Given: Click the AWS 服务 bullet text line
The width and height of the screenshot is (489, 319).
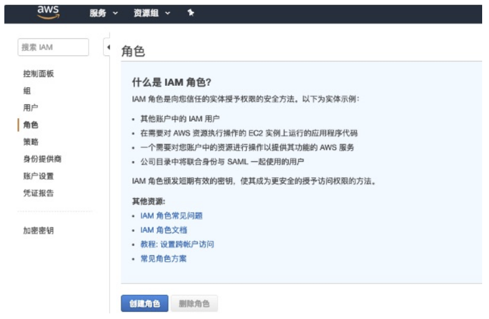Looking at the screenshot, I should click(x=247, y=147).
